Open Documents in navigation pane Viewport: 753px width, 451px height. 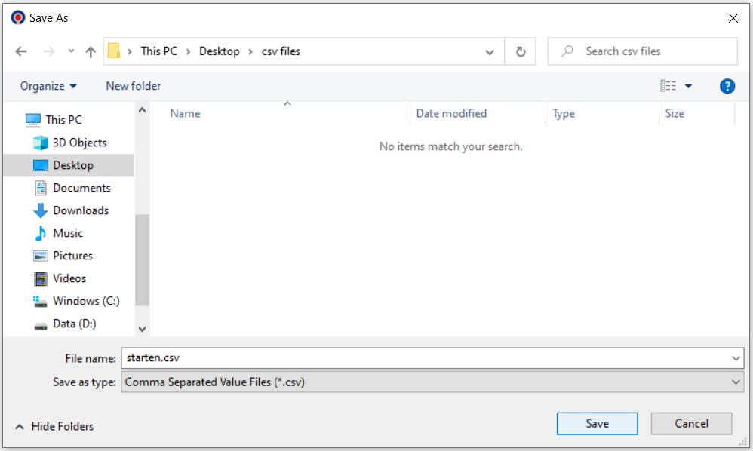coord(81,188)
